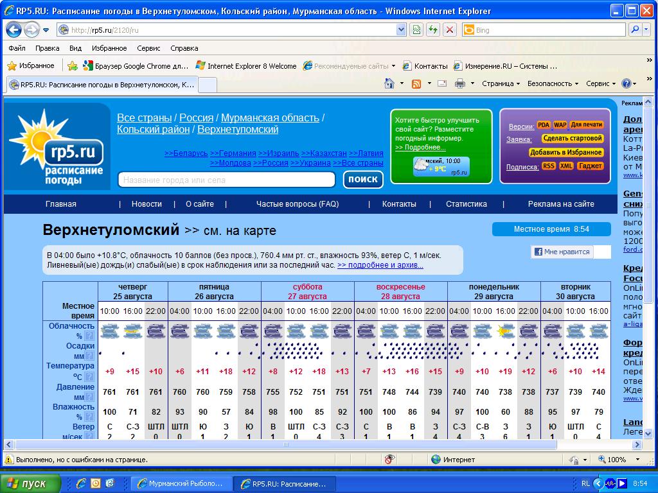The width and height of the screenshot is (658, 493).
Task: Click the RSS feeds icon in command bar
Action: 416,83
